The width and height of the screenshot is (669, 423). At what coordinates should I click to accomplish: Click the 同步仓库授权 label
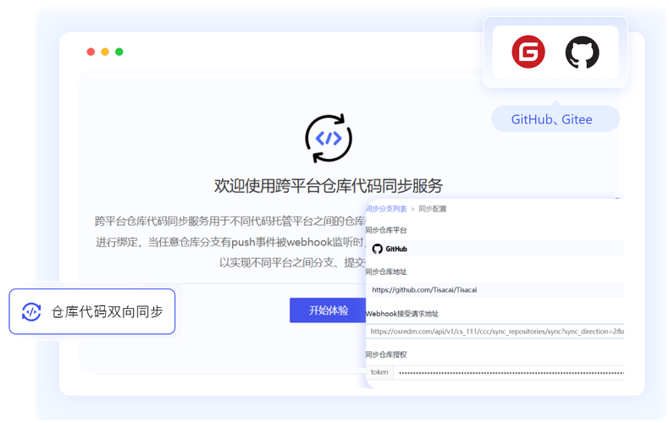click(x=386, y=354)
